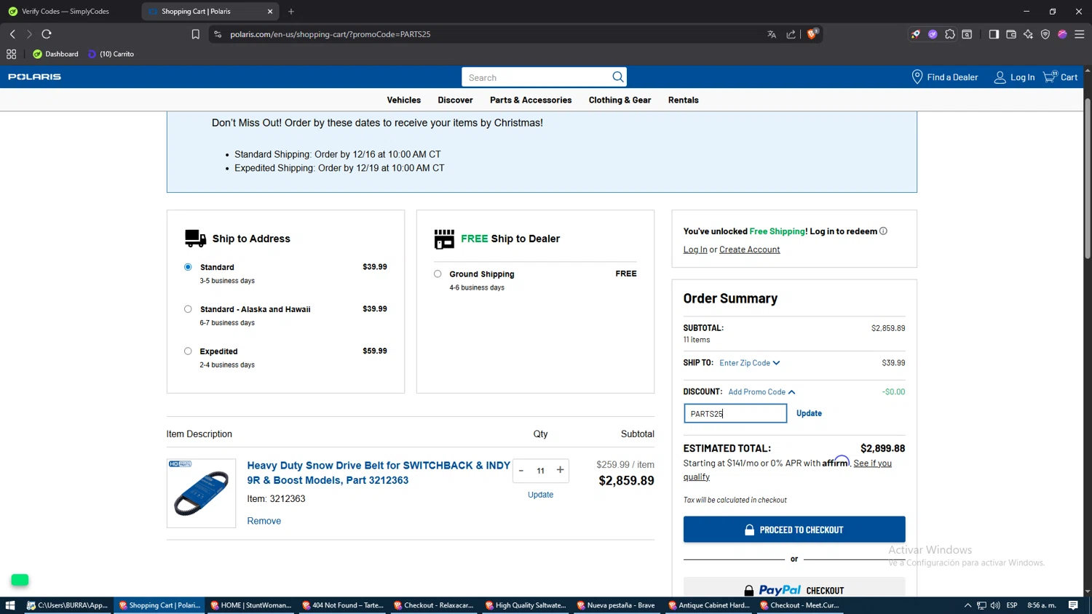Screen dimensions: 1092x614
Task: Open Leo AI sparkle icon
Action: 1028,34
